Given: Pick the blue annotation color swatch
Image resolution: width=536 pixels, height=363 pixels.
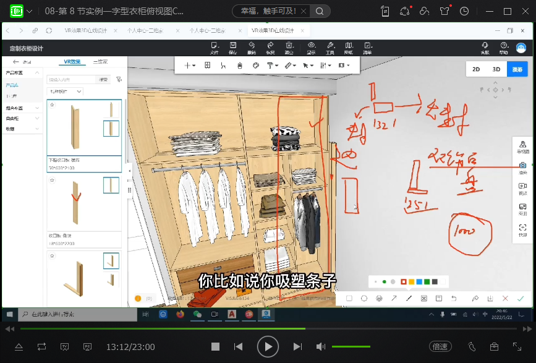Looking at the screenshot, I should pyautogui.click(x=419, y=282).
